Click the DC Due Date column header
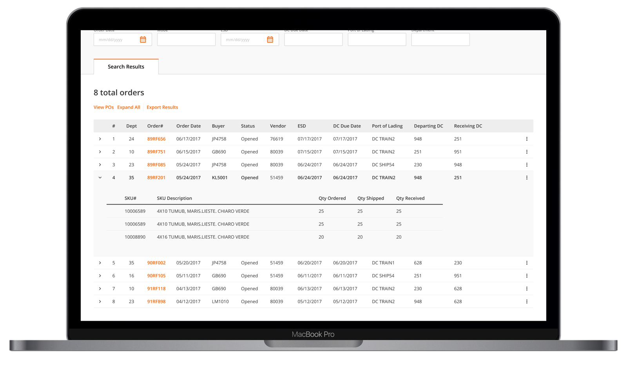 347,126
